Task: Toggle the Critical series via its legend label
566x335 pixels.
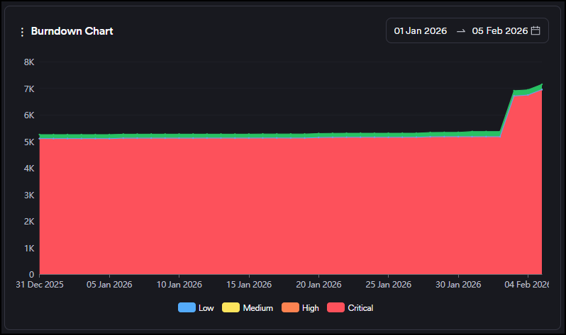Action: coord(360,308)
